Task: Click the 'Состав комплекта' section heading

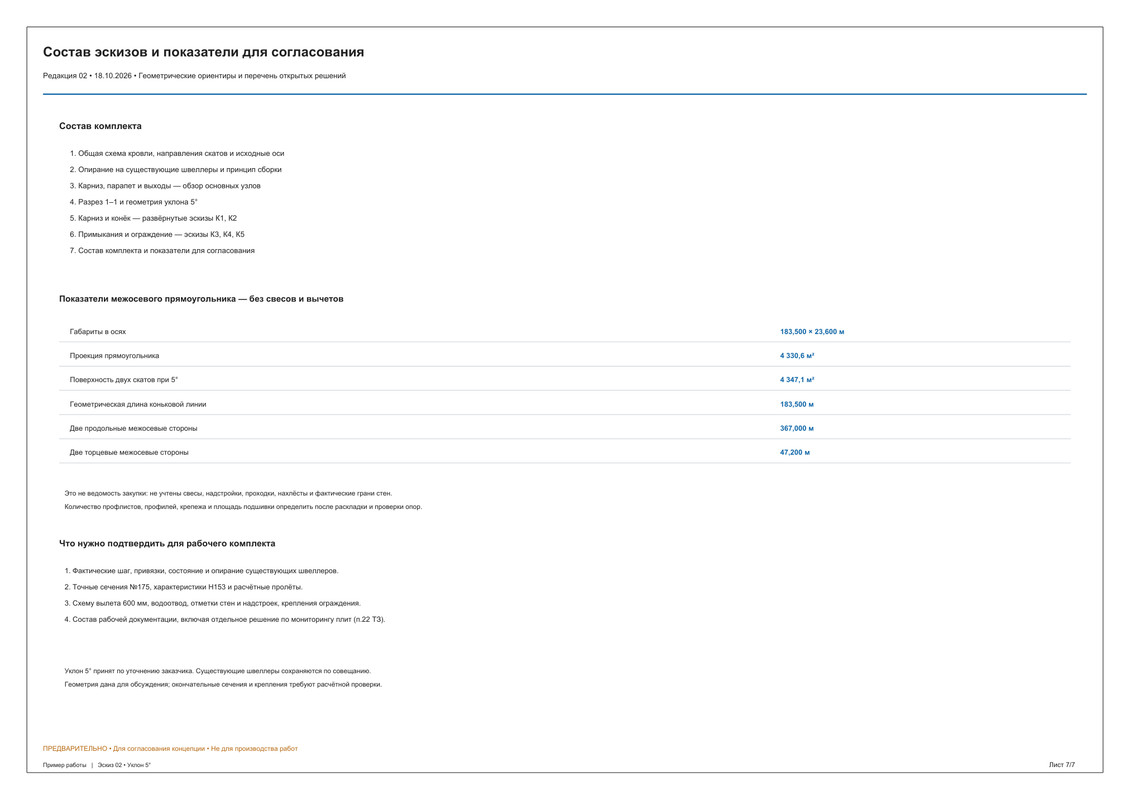Action: coord(100,126)
